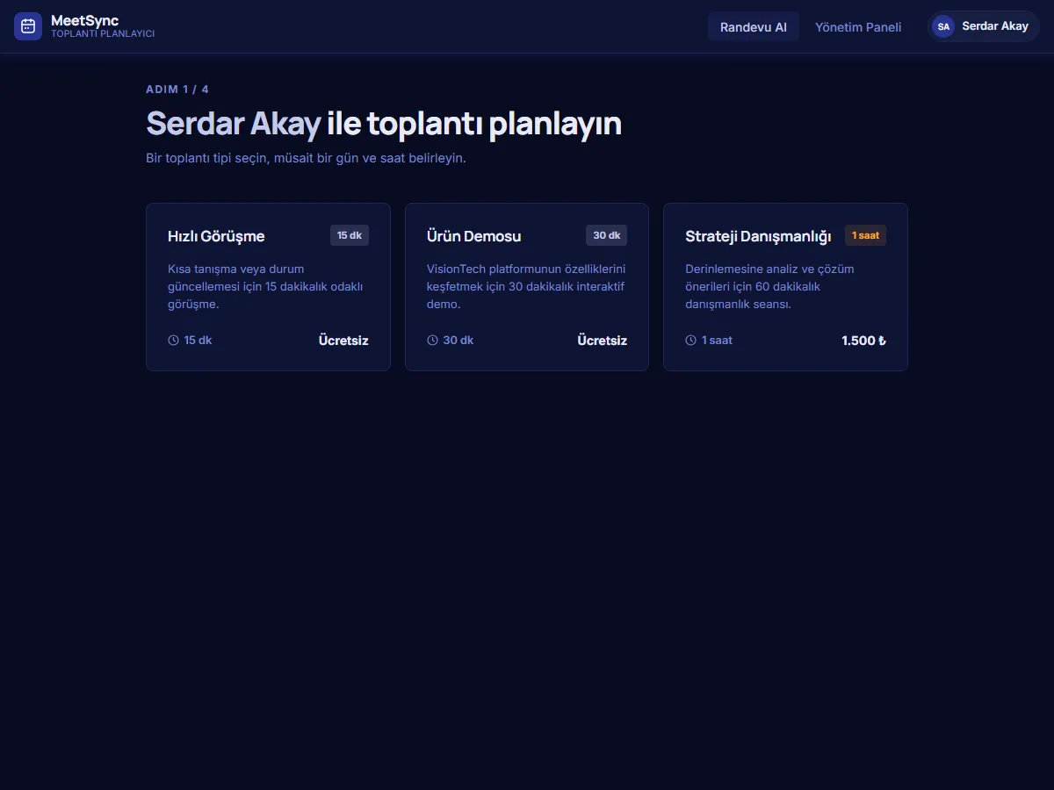Click the 1.500 ₺ price

(863, 341)
